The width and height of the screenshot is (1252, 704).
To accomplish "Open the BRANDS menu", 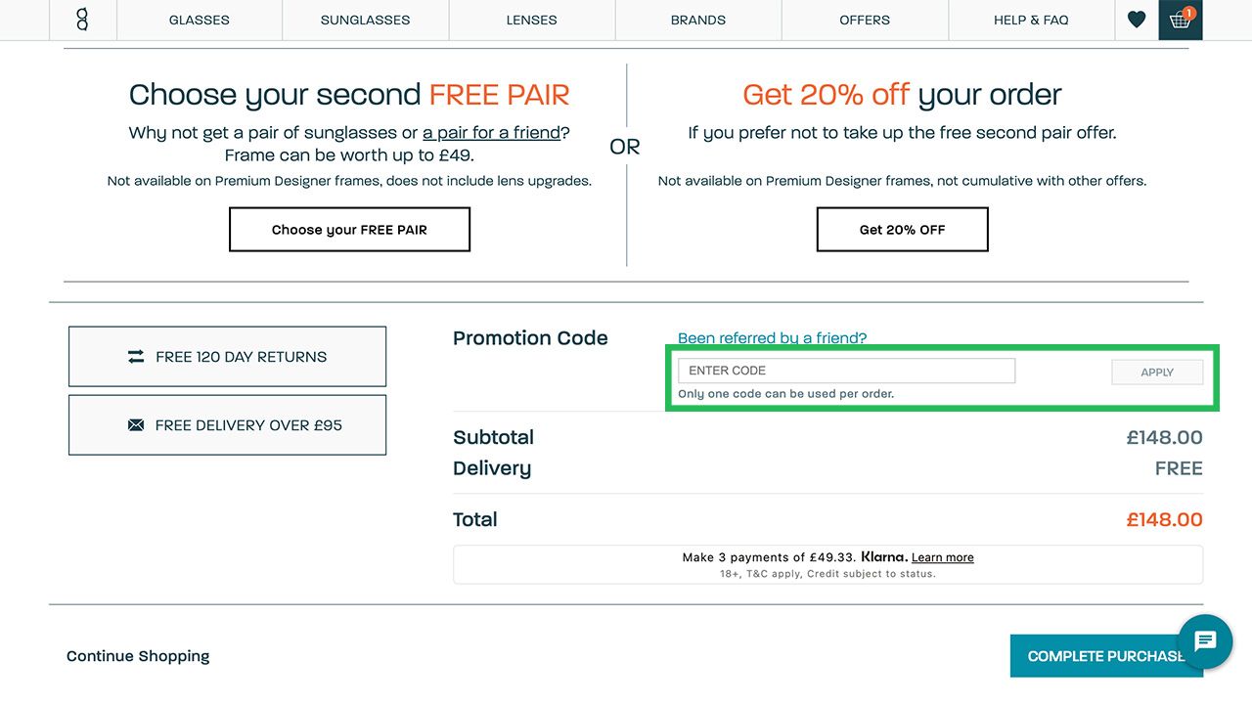I will point(697,20).
